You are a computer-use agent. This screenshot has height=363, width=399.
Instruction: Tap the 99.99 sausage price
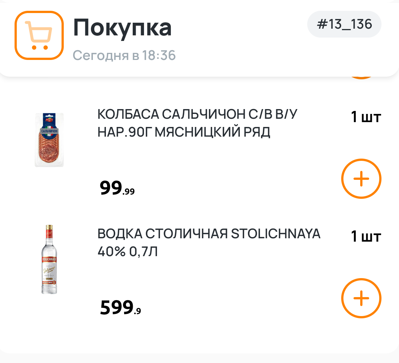click(117, 188)
